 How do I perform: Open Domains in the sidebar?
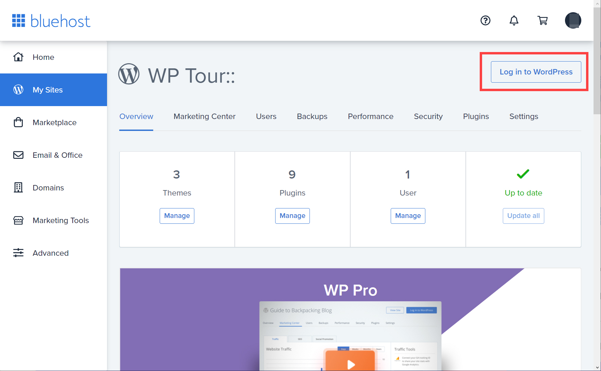tap(53, 188)
